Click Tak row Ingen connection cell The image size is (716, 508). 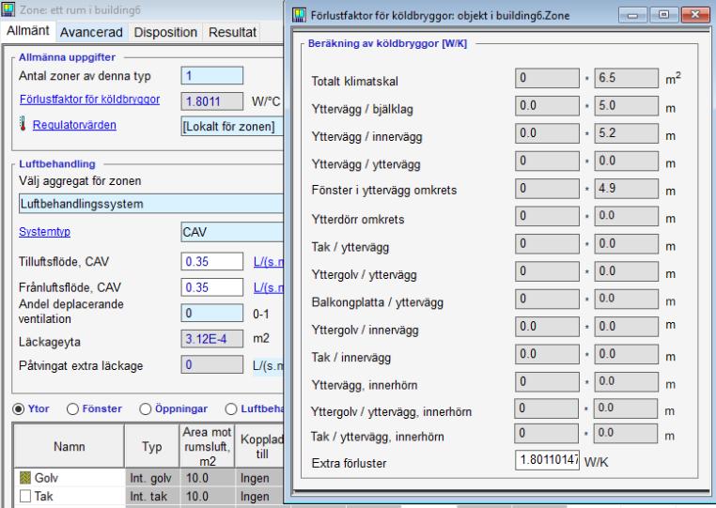click(x=260, y=496)
